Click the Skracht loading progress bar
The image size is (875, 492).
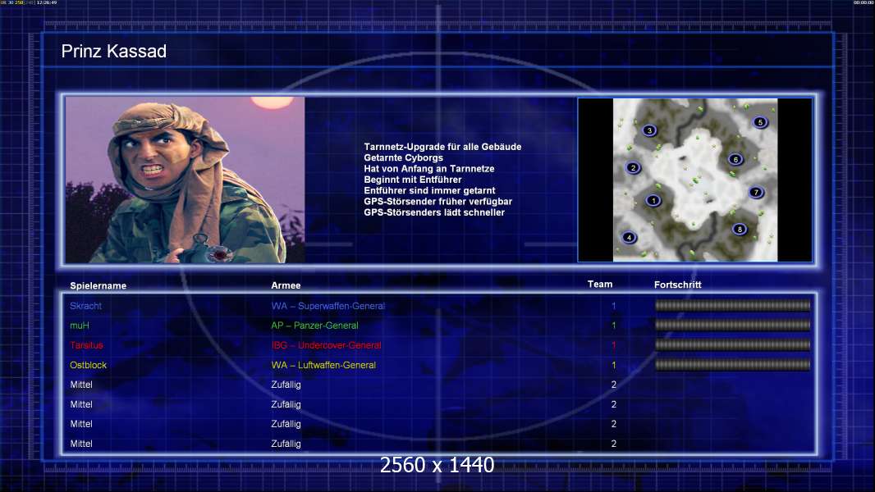tap(733, 305)
